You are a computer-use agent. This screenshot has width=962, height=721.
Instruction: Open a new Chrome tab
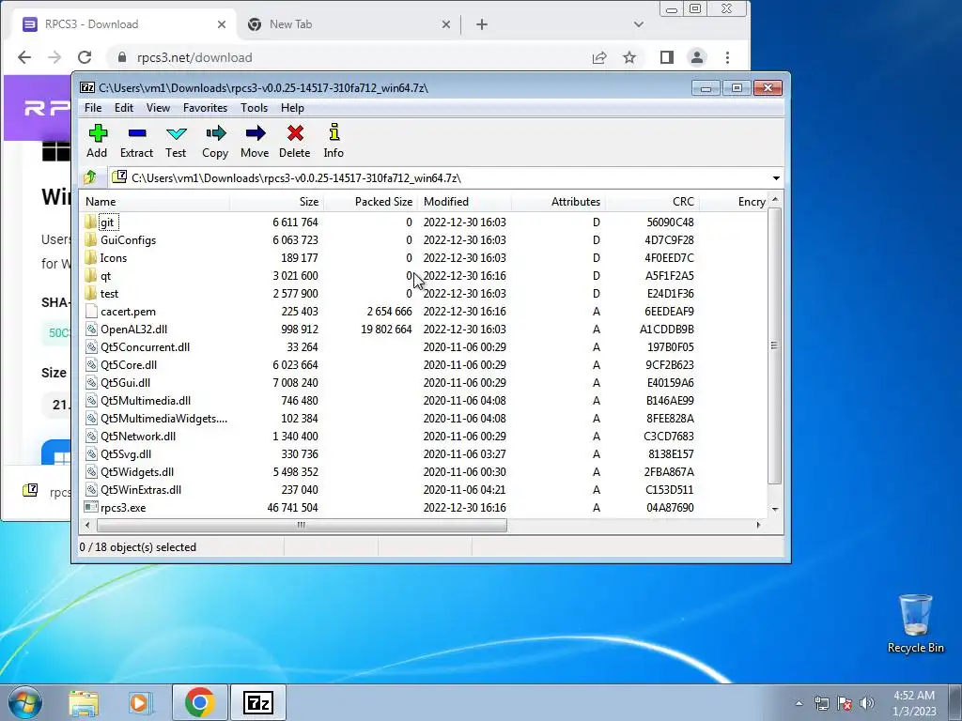[482, 24]
